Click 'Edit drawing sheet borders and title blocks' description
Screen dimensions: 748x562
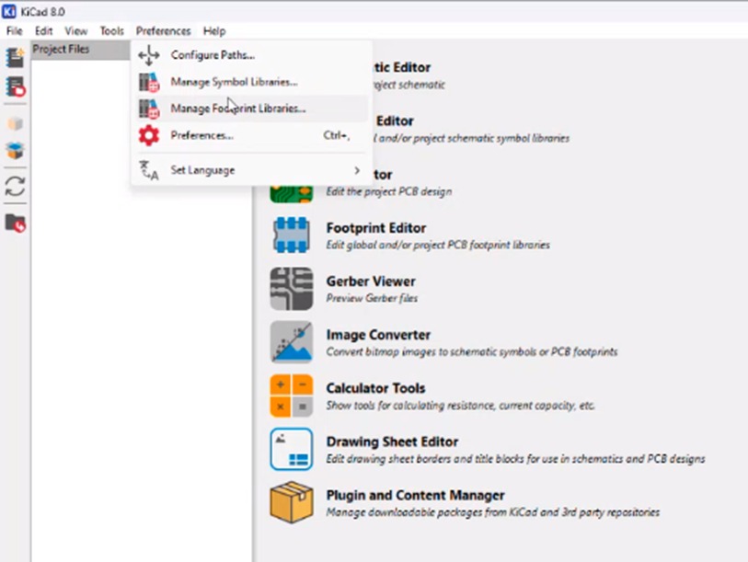pyautogui.click(x=515, y=458)
